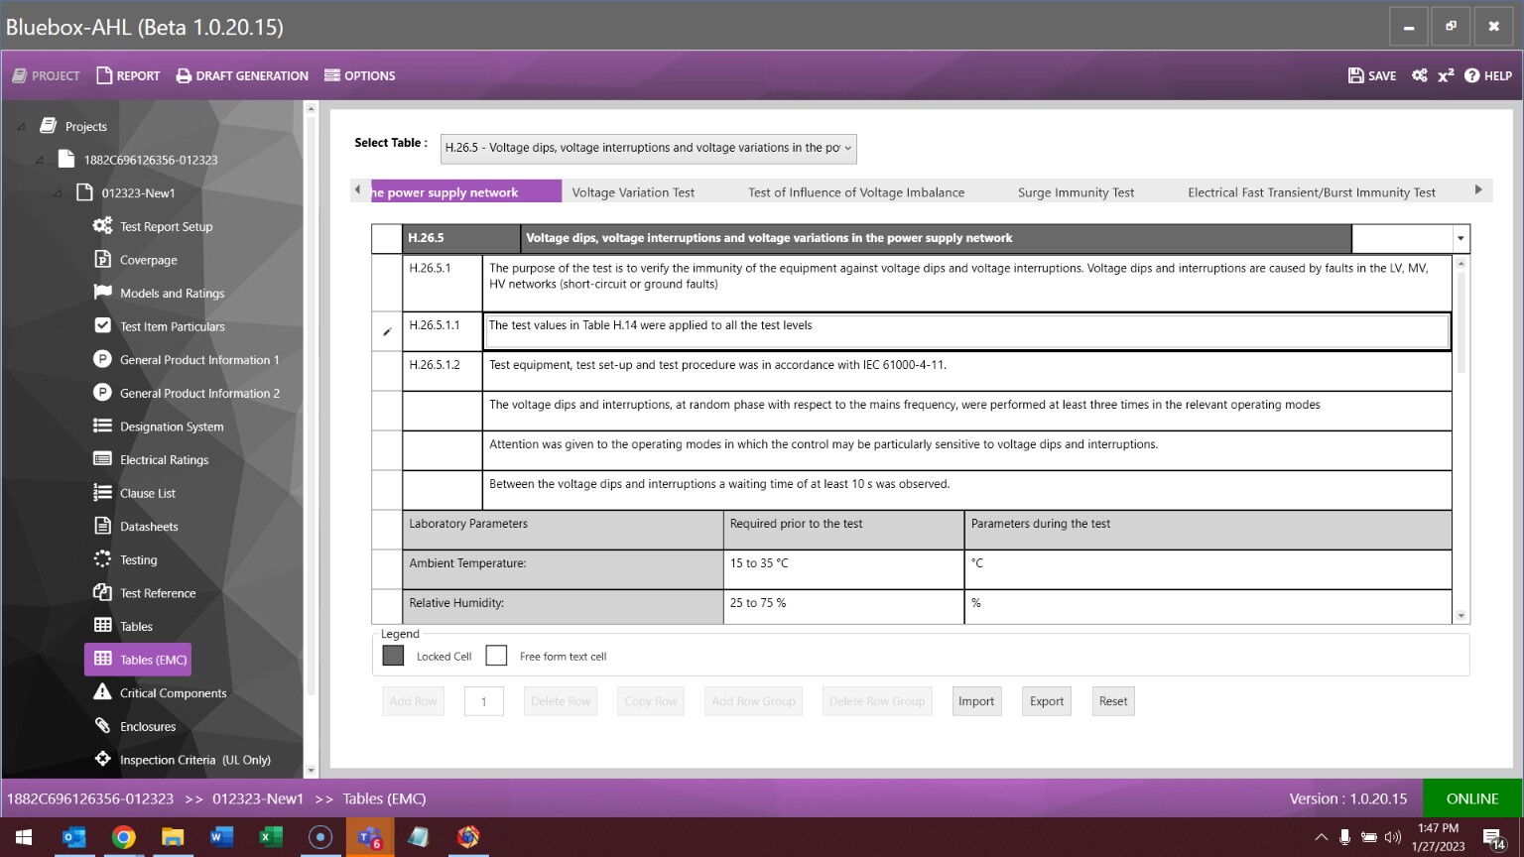Open the Draft Generation menu
Screen dimensions: 1524x857
(242, 75)
